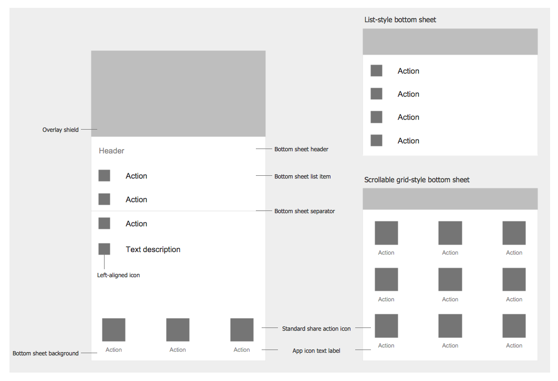Click the Action label just above the separator

(136, 199)
